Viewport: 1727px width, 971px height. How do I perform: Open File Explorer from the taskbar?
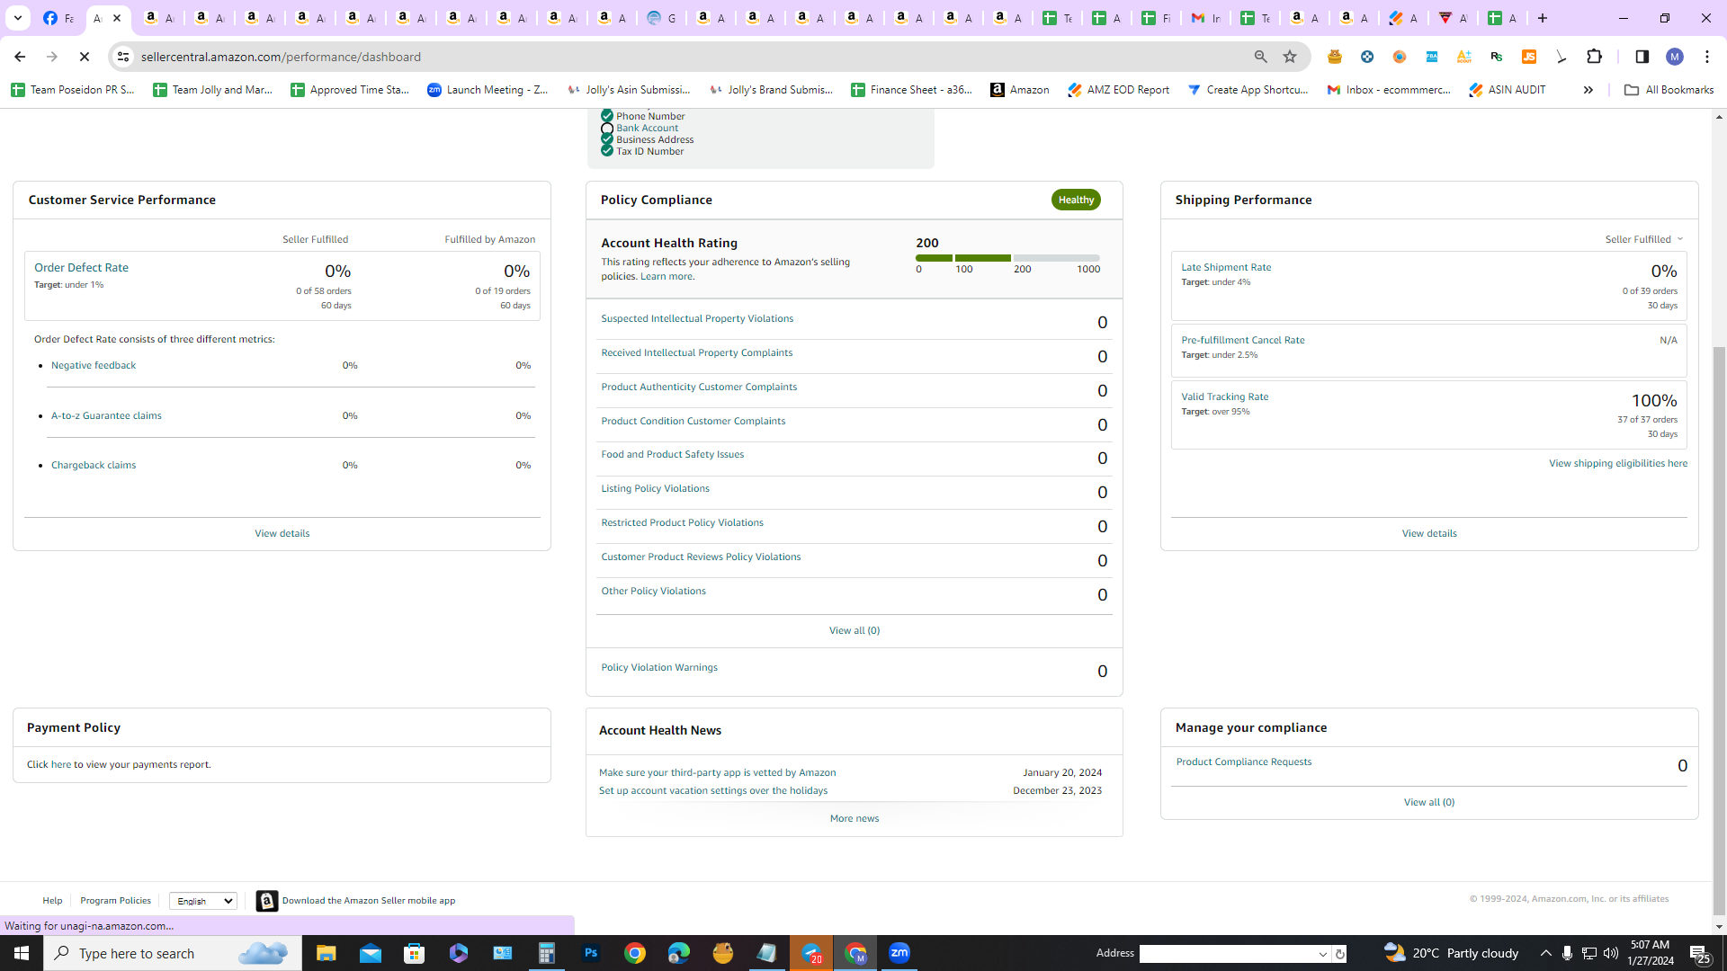(x=326, y=953)
